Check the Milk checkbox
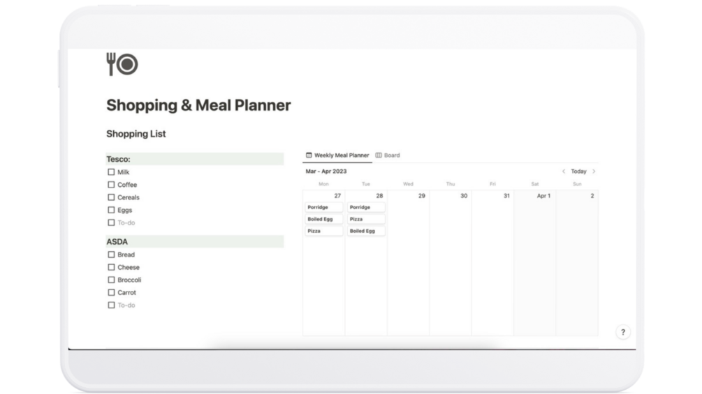Screen dimensions: 702x394 tap(111, 172)
